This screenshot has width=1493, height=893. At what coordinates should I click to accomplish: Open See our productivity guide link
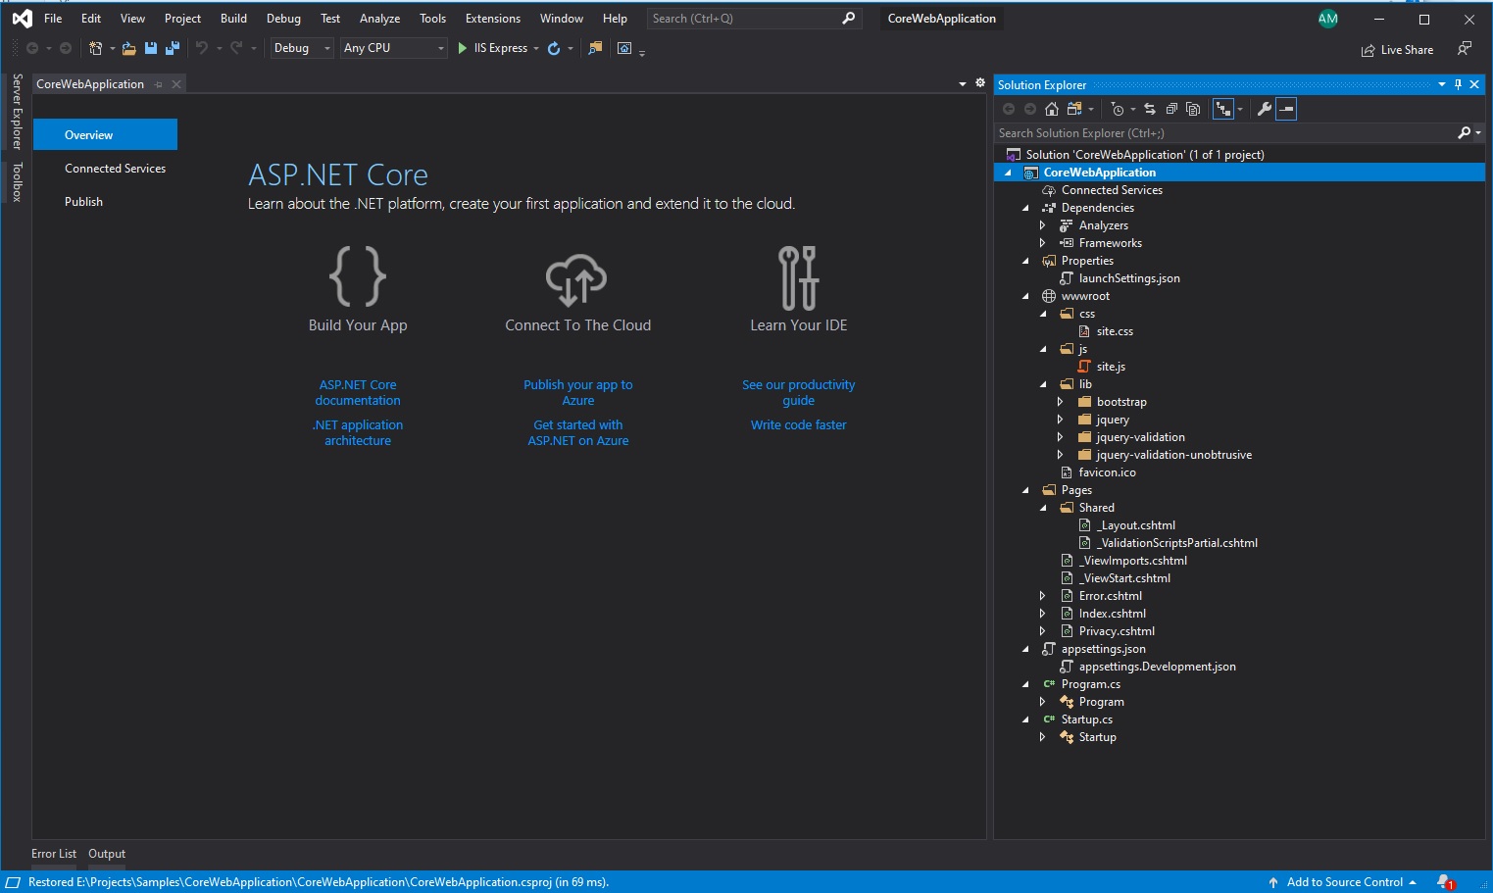tap(799, 393)
